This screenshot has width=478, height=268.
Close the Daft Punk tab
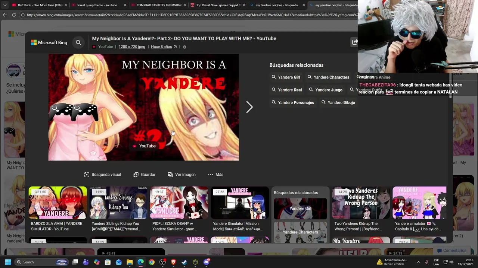tap(66, 5)
